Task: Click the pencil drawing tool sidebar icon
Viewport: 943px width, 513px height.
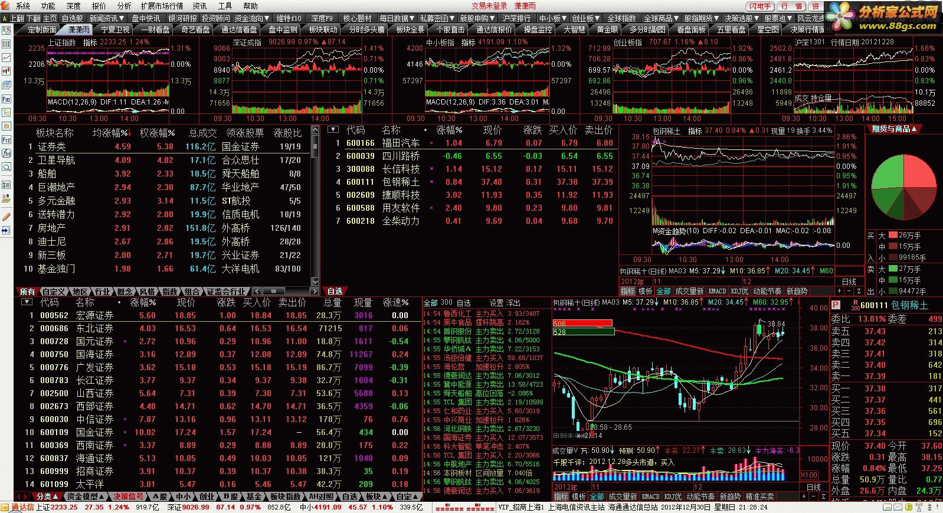Action: (6, 217)
